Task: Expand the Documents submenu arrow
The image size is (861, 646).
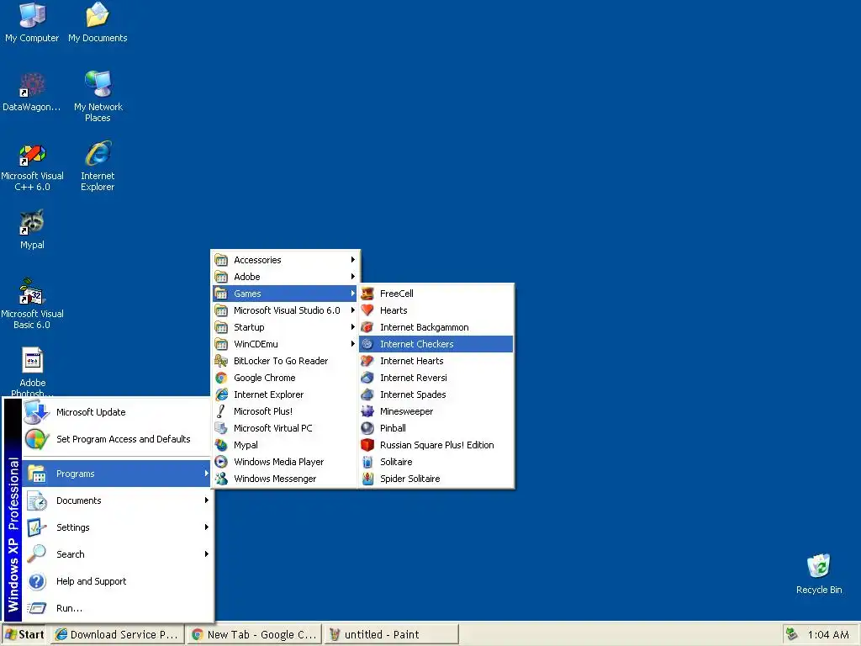Action: 207,500
